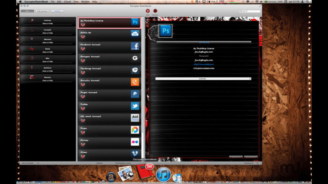Click the orange Gowalla icon

click(x=135, y=82)
